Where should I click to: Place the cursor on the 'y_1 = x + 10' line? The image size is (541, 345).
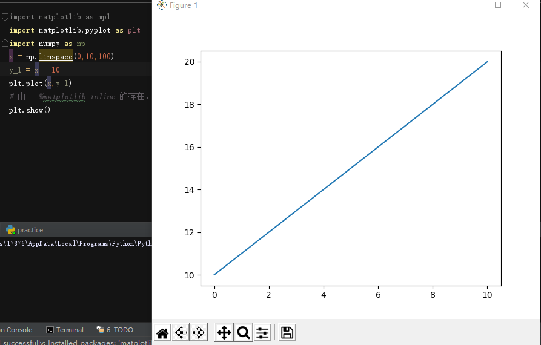[34, 70]
